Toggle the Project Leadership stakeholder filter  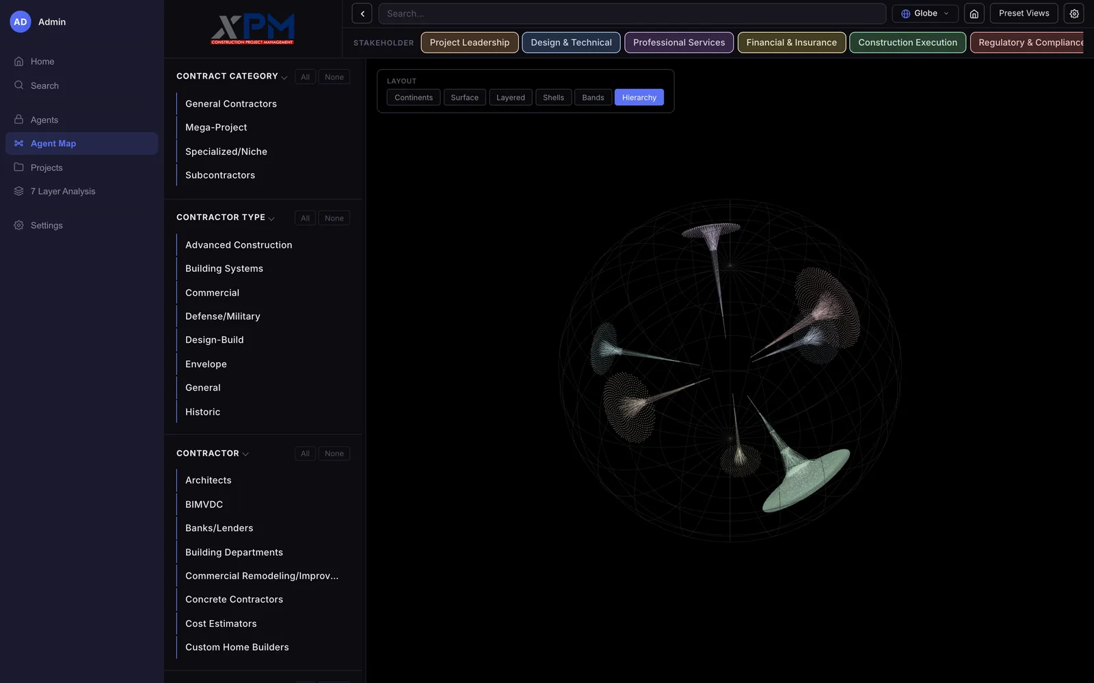click(x=470, y=42)
